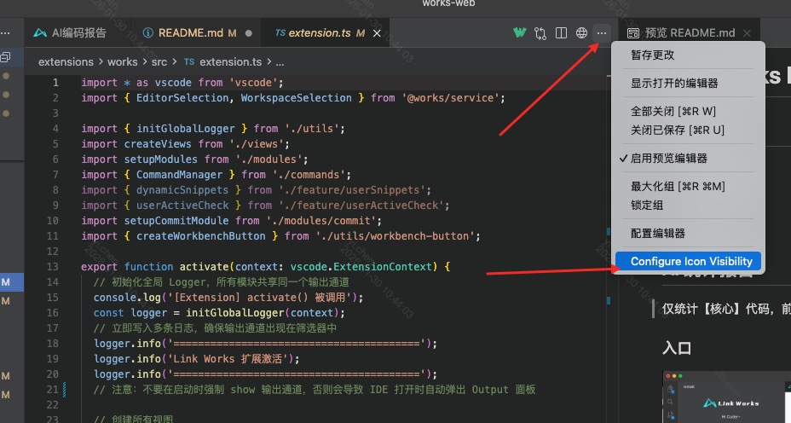Toggle 最大化组 in the menu
This screenshot has height=423, width=791.
pyautogui.click(x=678, y=187)
